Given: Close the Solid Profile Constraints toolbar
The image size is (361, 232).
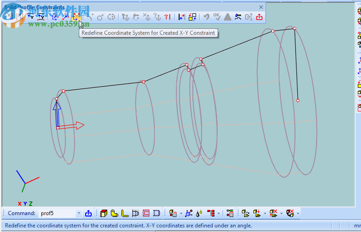Looking at the screenshot, I should tap(261, 7).
